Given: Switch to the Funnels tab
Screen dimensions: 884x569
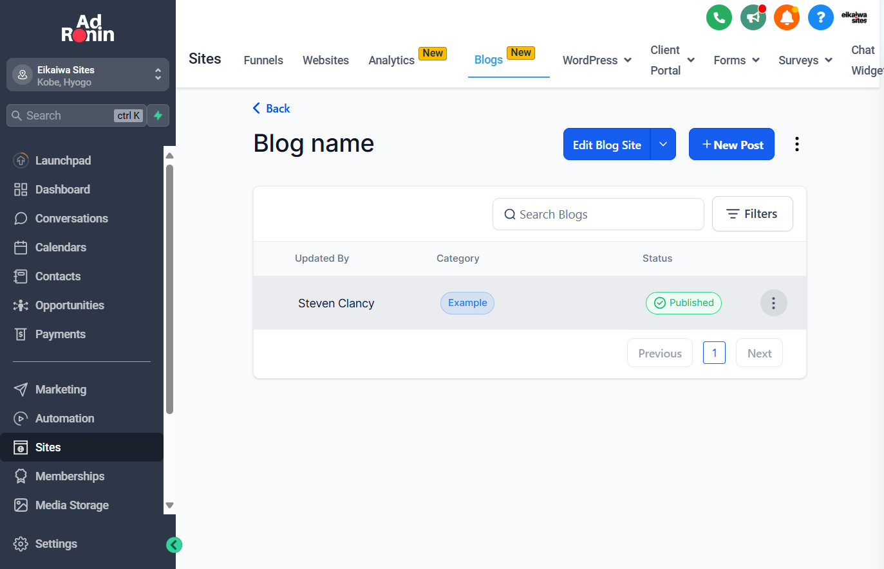Looking at the screenshot, I should click(x=263, y=60).
